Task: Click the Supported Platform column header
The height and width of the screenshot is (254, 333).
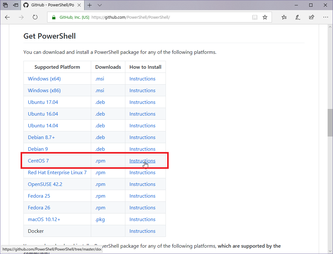Action: 57,67
